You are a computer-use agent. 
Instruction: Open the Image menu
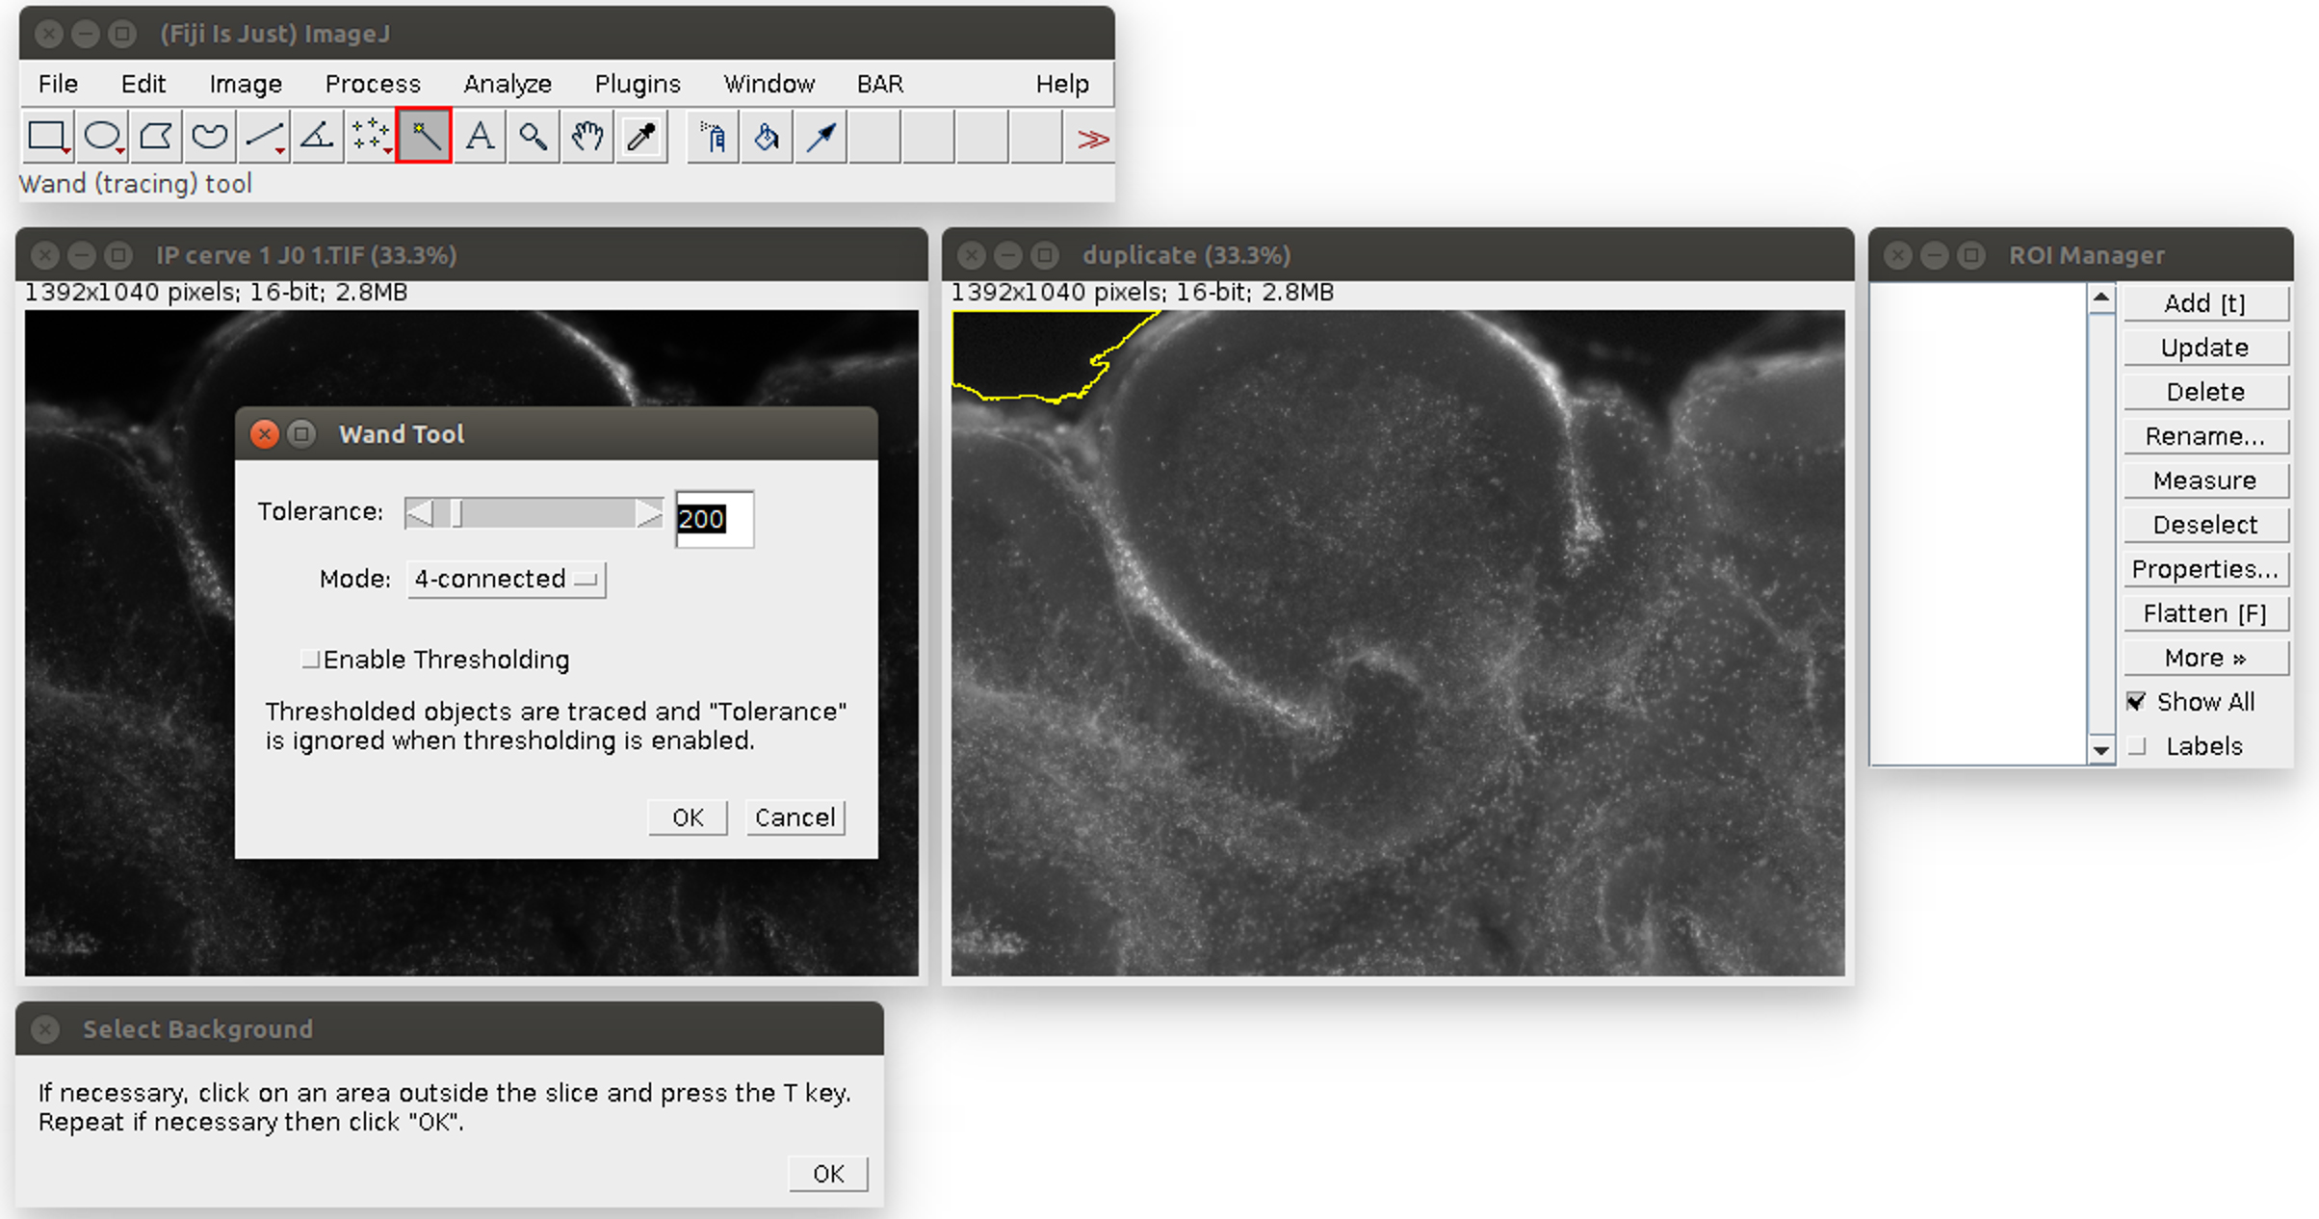click(246, 84)
